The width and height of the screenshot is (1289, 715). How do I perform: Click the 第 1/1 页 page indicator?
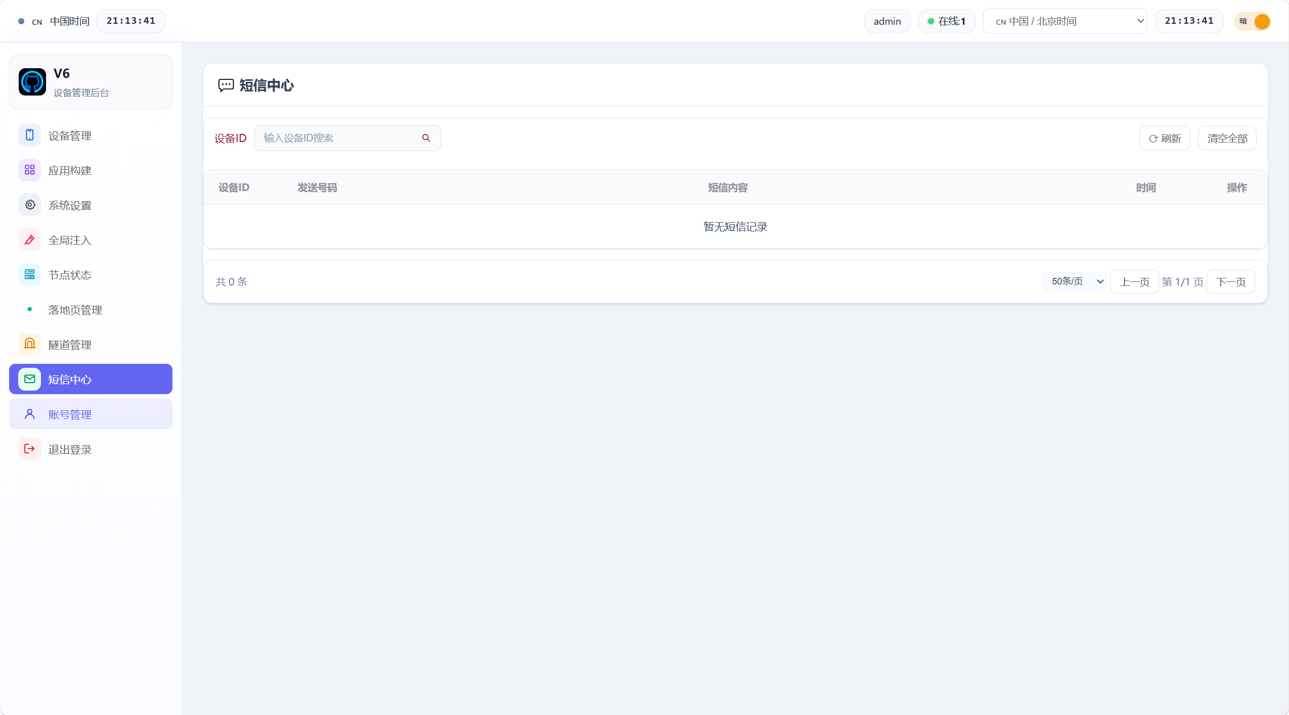tap(1182, 281)
